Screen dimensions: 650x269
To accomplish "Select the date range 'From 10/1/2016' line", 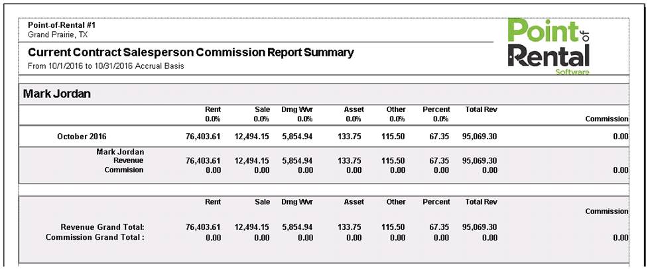I will 105,66.
